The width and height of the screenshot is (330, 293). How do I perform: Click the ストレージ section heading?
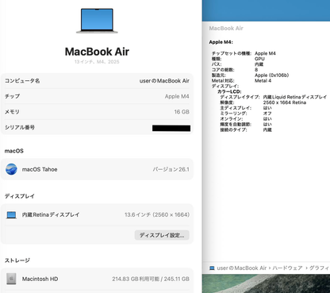[x=17, y=260]
